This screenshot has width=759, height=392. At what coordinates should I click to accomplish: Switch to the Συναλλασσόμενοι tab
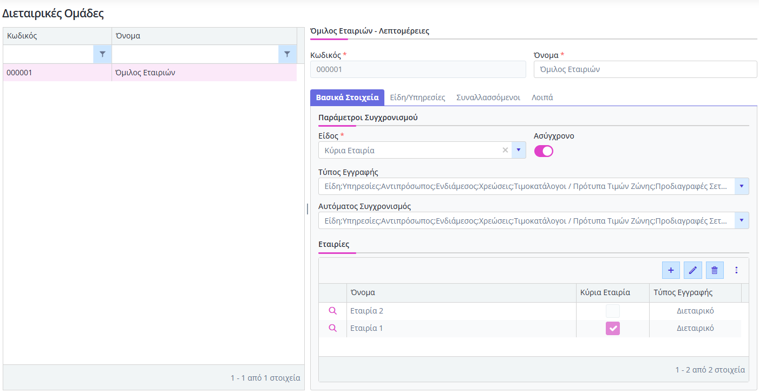(x=488, y=97)
